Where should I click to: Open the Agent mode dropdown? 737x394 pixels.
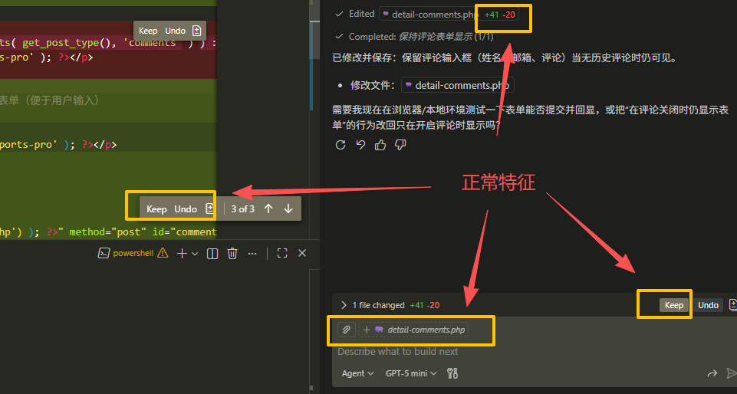pos(357,373)
